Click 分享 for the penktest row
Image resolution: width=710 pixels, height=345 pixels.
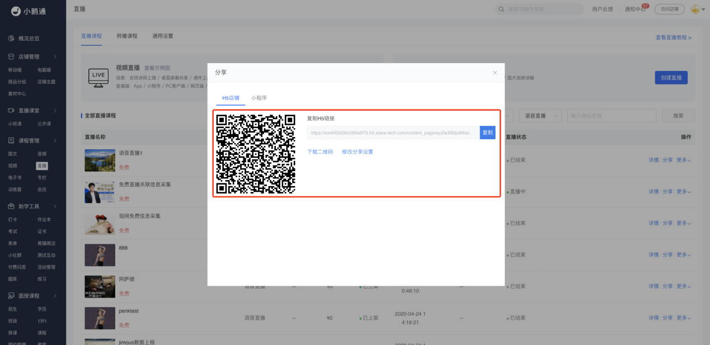click(x=667, y=318)
